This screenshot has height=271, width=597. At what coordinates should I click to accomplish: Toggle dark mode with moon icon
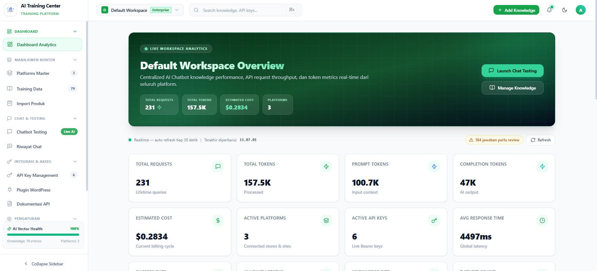coord(565,10)
